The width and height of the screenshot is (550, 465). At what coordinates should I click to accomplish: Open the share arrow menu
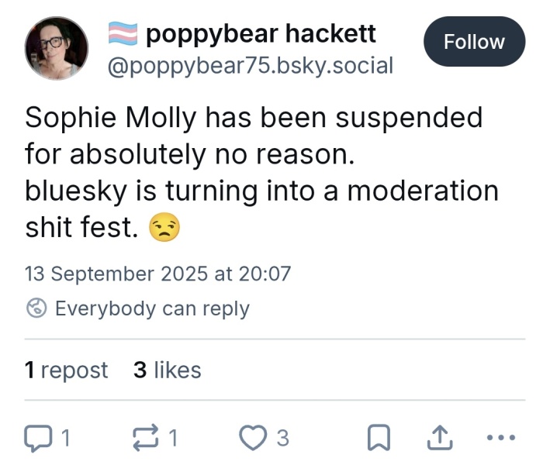[x=438, y=439]
